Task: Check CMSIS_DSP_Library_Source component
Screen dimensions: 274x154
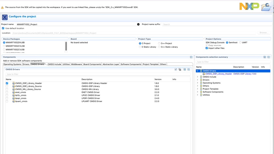Action: pos(7,86)
